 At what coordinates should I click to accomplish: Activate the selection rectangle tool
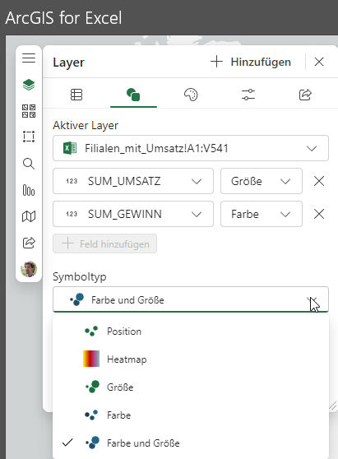click(29, 137)
